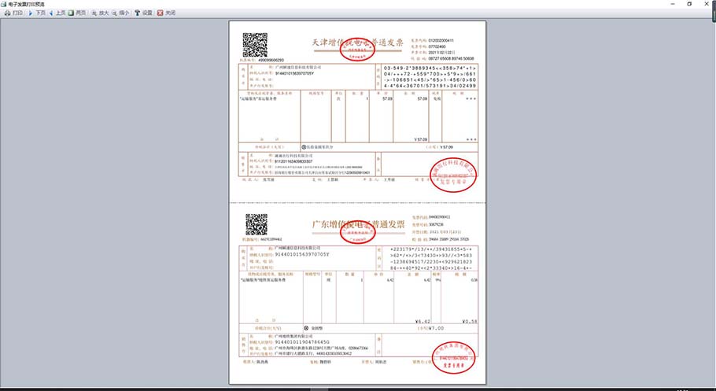Click the amount subtotal ¥6.42
This screenshot has width=716, height=391.
[423, 321]
